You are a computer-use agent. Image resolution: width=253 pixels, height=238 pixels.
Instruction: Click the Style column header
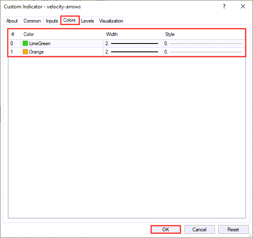204,34
